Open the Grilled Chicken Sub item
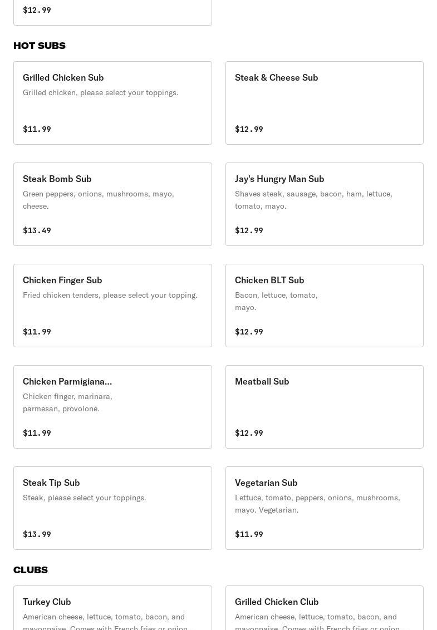437x630 pixels. (x=112, y=103)
